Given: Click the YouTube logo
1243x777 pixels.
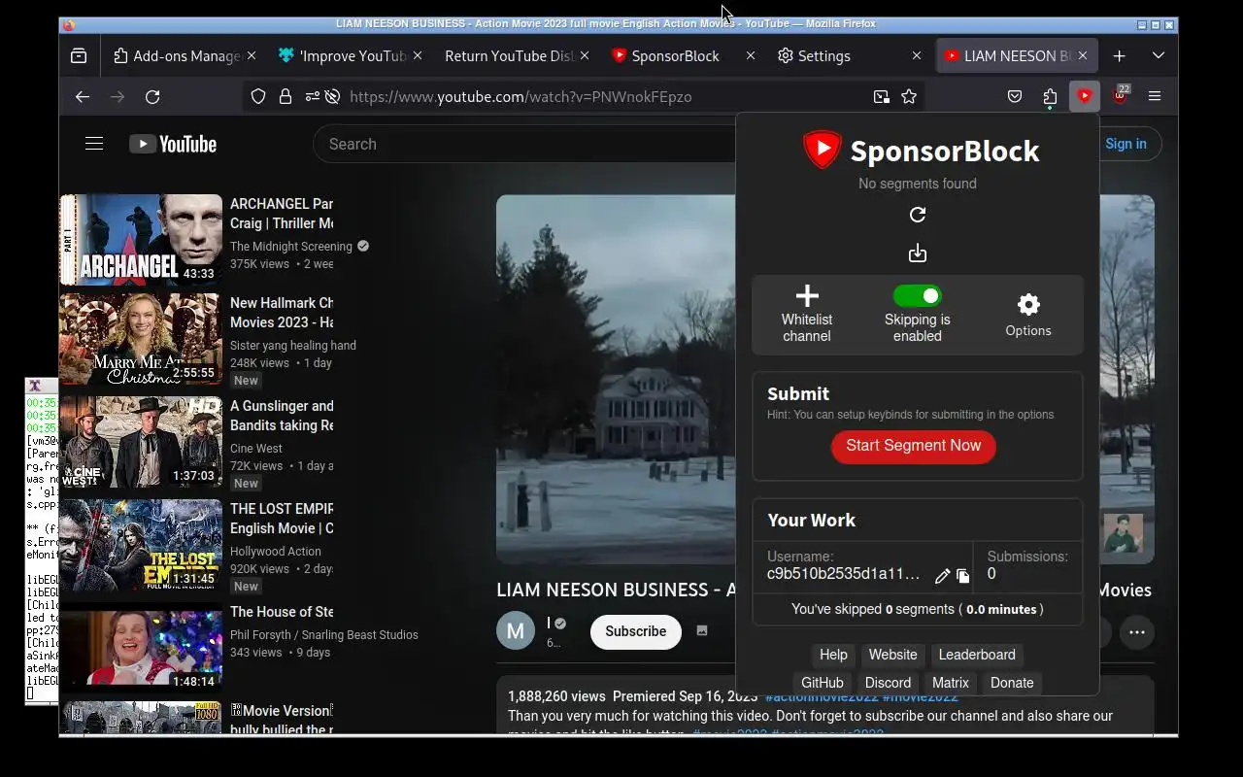Looking at the screenshot, I should click(173, 144).
